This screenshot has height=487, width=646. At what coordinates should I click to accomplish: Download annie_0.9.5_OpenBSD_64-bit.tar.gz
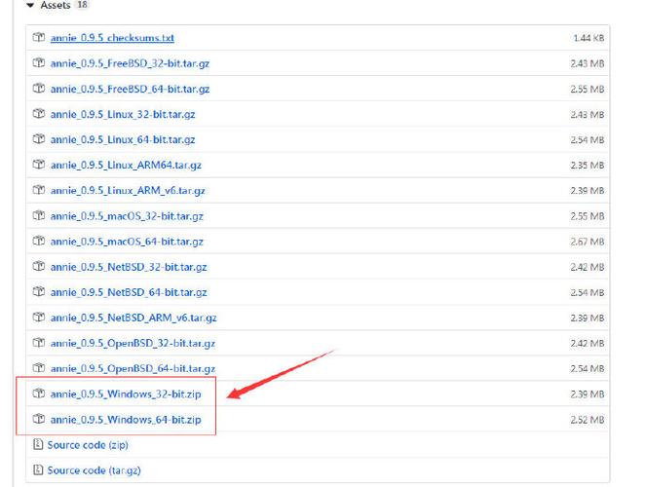tap(133, 369)
